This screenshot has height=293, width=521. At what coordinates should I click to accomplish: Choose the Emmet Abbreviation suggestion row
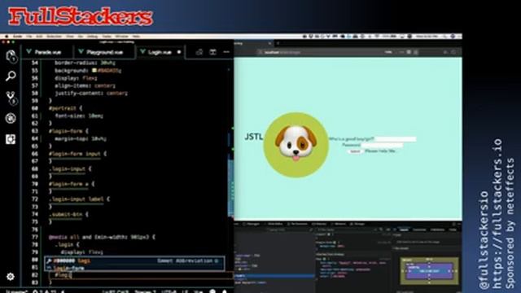click(x=134, y=261)
